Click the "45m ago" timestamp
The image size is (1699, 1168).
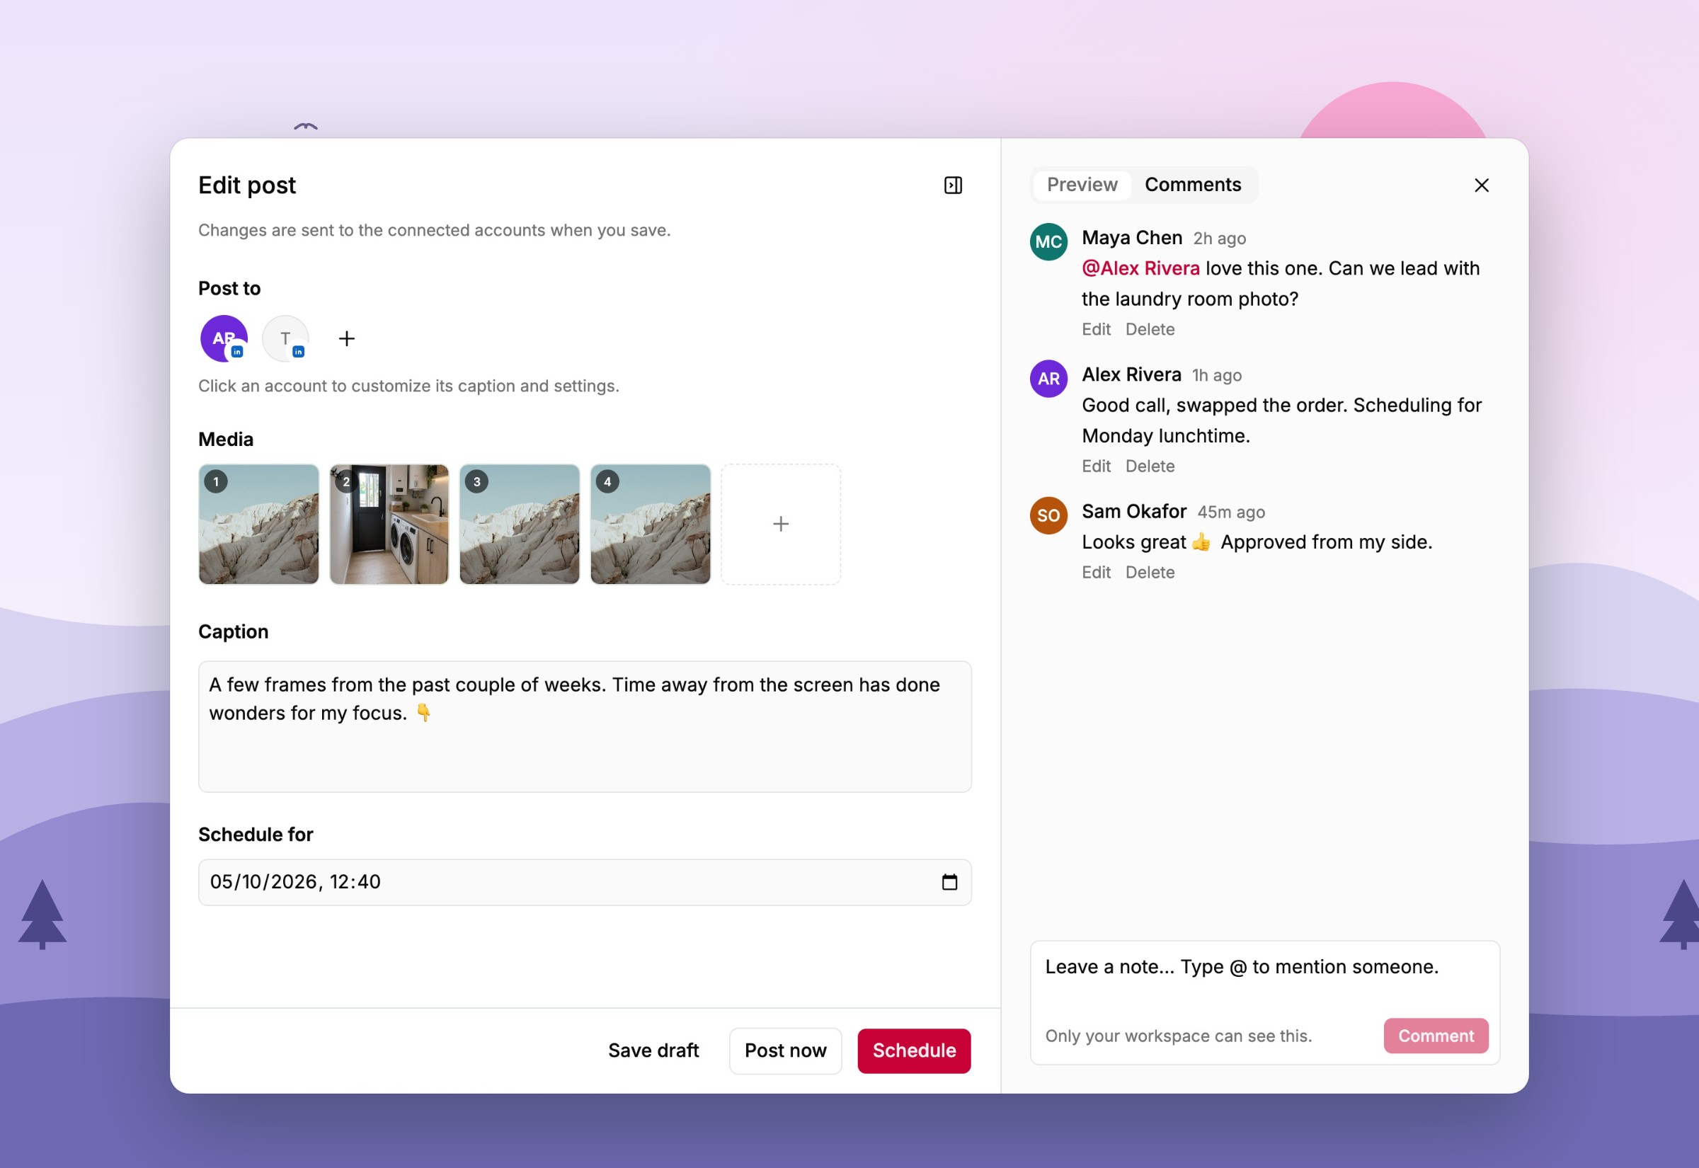(x=1231, y=513)
